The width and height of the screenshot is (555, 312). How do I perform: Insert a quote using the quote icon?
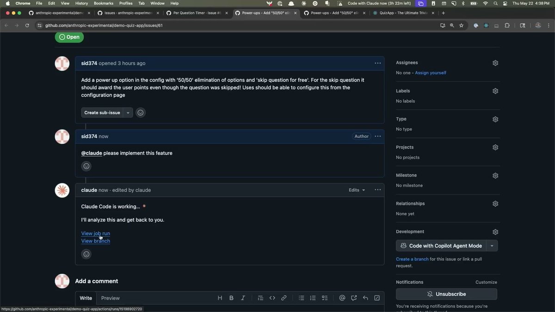[260, 298]
